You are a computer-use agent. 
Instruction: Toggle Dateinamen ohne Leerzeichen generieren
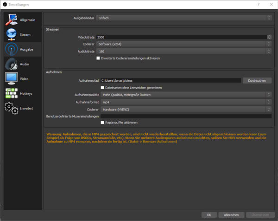[x=102, y=87]
